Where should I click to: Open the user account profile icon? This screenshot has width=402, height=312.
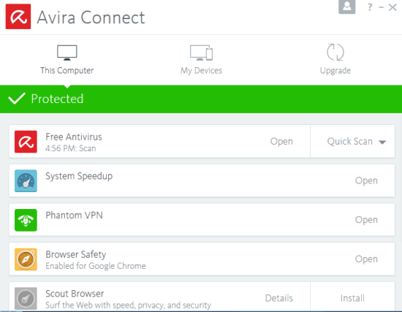pos(347,7)
